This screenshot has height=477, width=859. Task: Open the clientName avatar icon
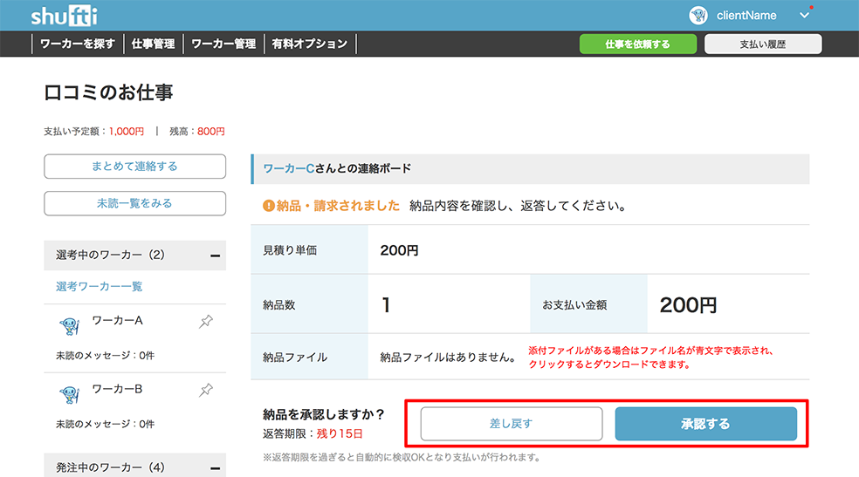(698, 16)
